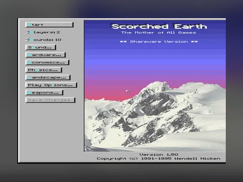
Task: Click the Copyright Wendell Hicken line
Action: click(158, 159)
